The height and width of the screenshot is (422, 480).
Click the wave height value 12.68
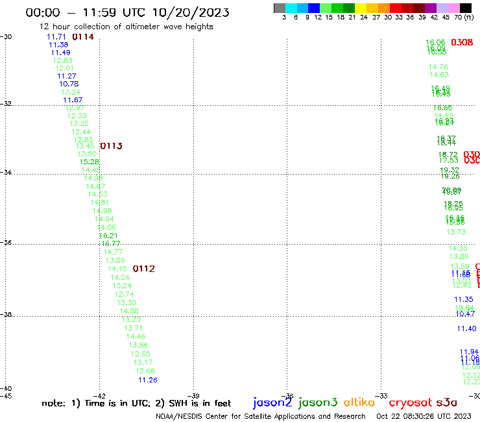coord(145,371)
